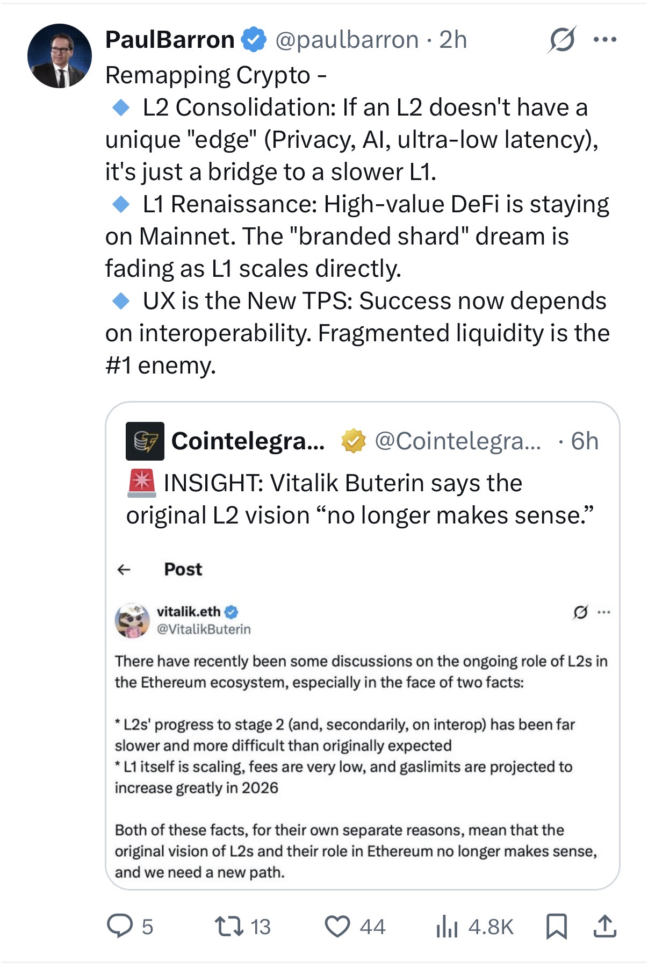Screen dimensions: 648x968
Task: Click PaulBarron's blue verified badge
Action: pos(254,40)
